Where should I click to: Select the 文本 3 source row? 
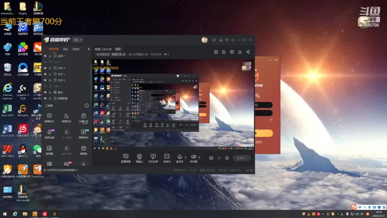click(67, 80)
